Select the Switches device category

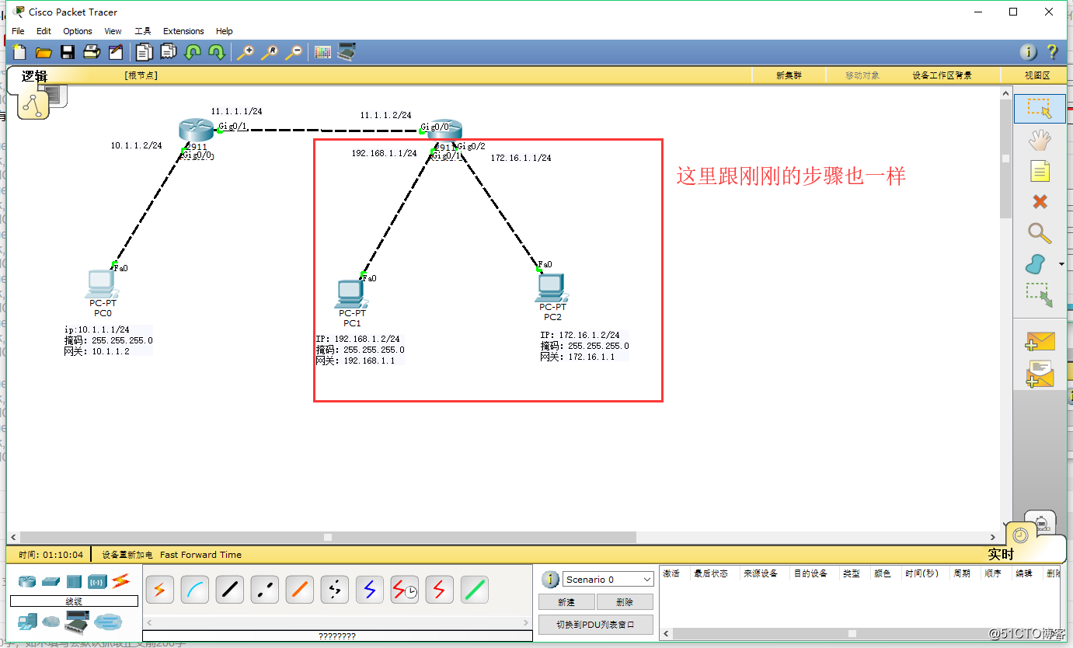51,581
